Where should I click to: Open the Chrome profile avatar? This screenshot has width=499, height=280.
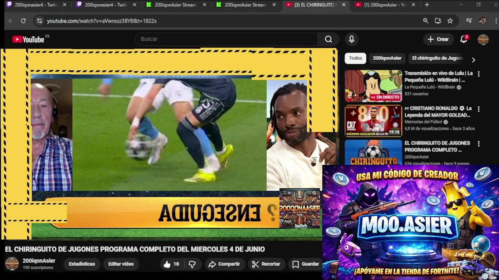coord(483,21)
